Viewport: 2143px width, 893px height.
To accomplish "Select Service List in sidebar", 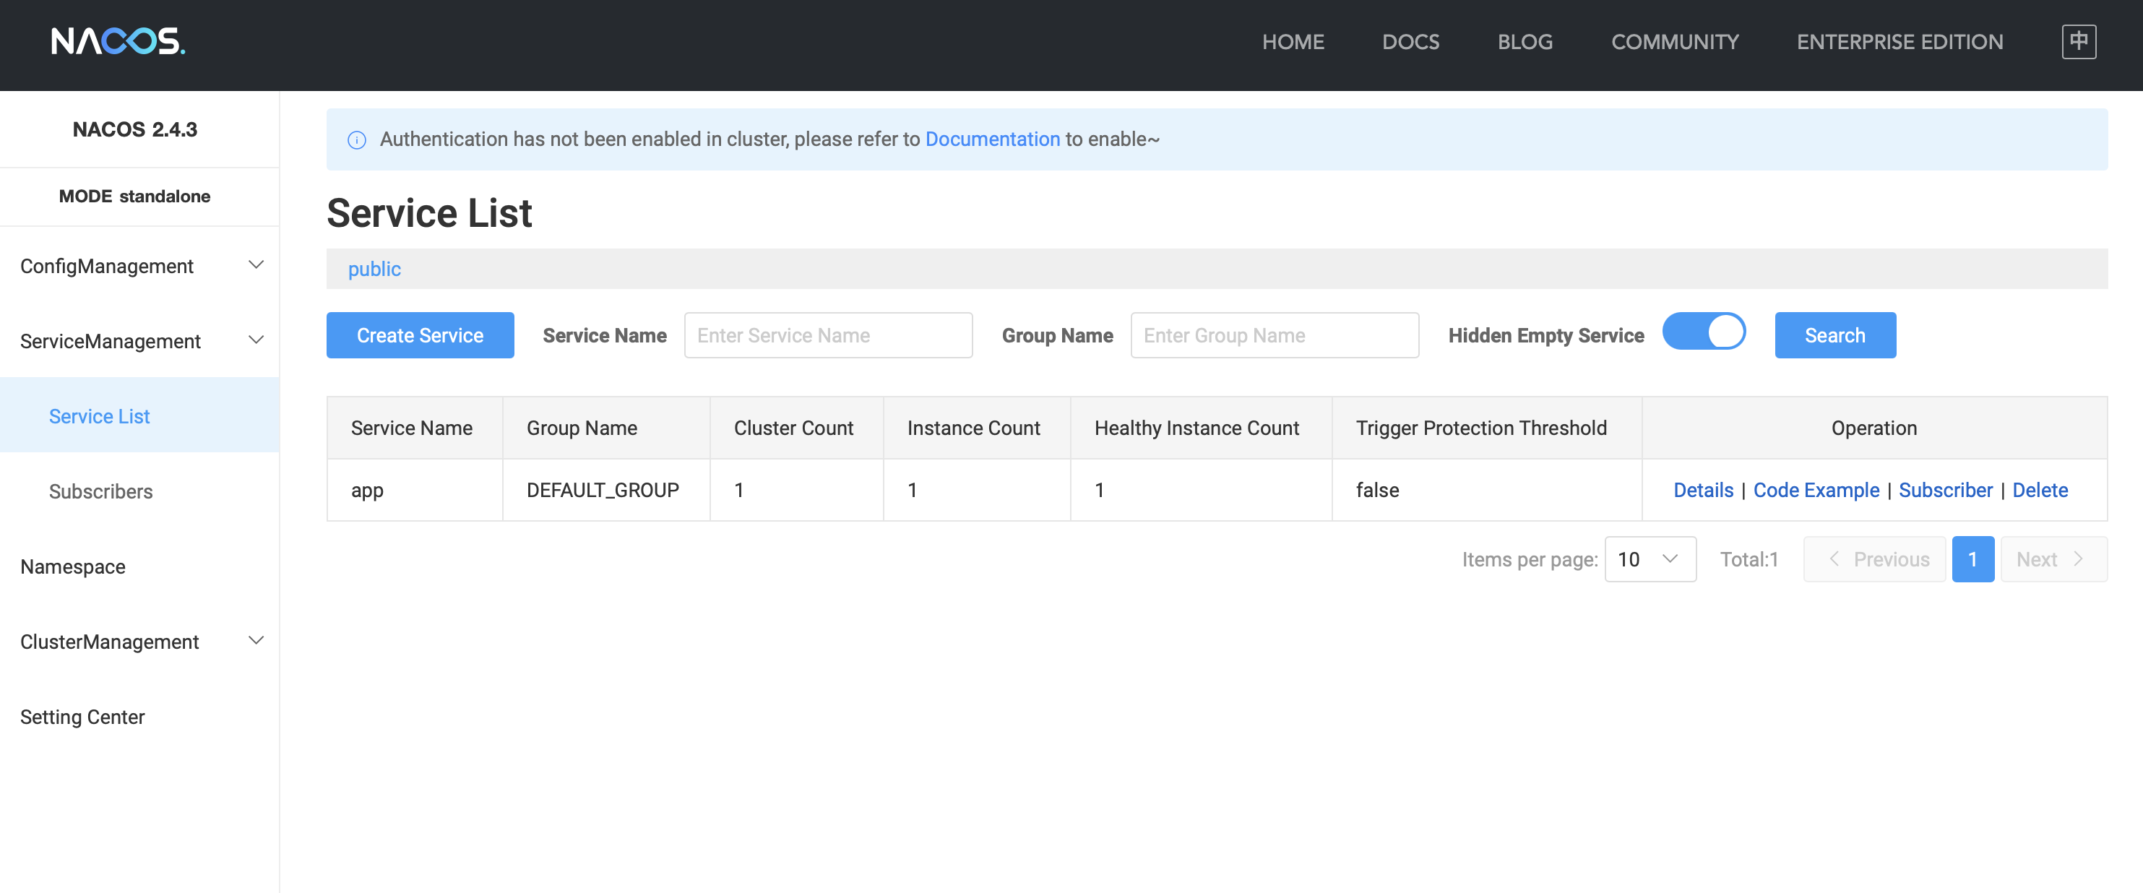I will click(139, 415).
